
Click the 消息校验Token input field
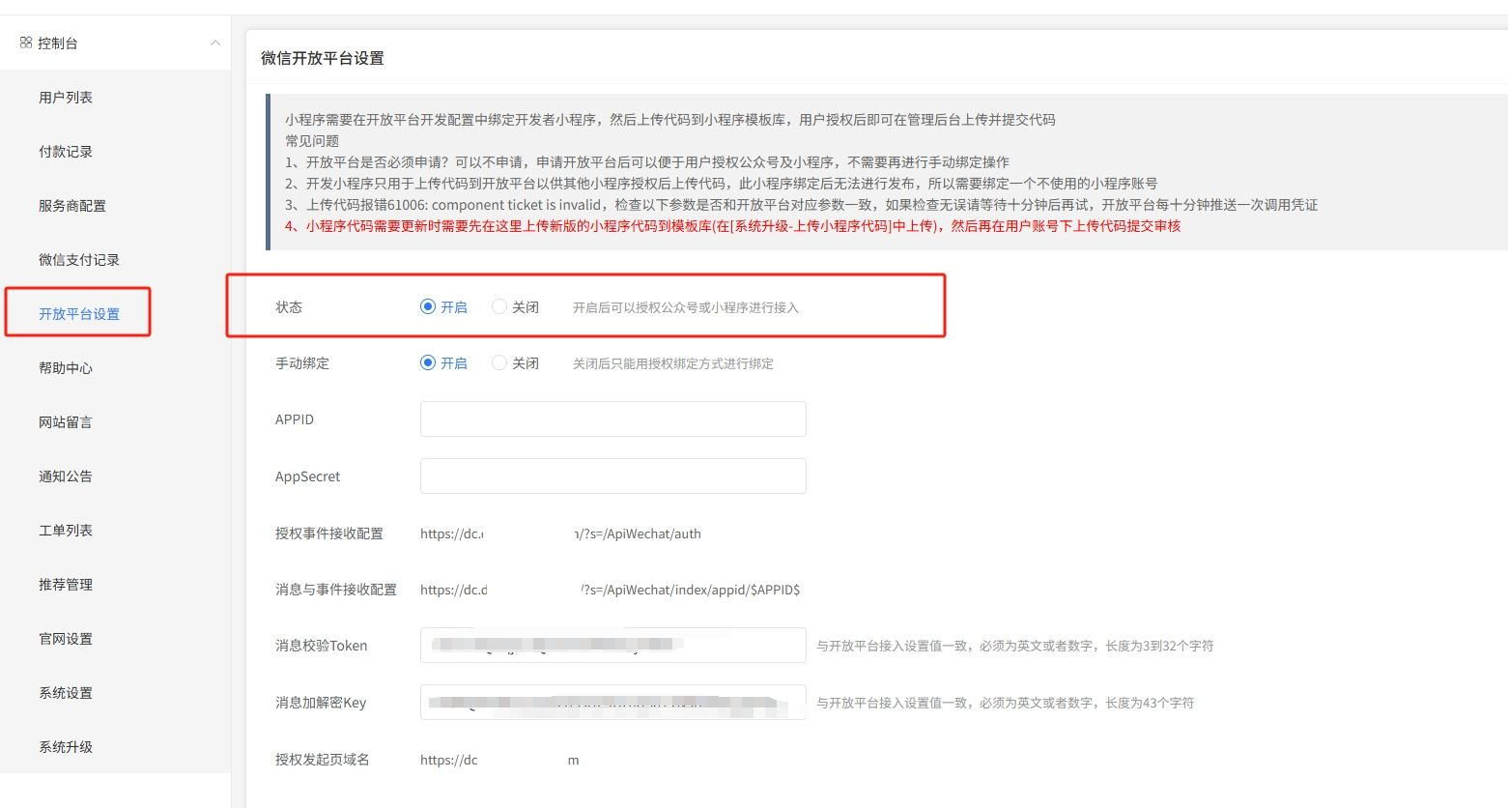pos(612,646)
